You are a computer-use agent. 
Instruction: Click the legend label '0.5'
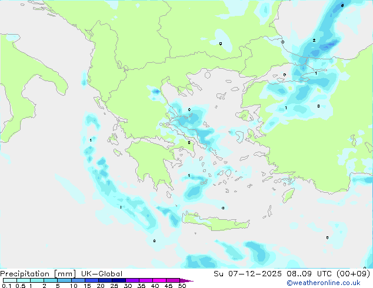click(x=21, y=286)
